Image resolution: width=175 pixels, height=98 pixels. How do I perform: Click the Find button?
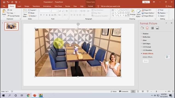pos(161,10)
